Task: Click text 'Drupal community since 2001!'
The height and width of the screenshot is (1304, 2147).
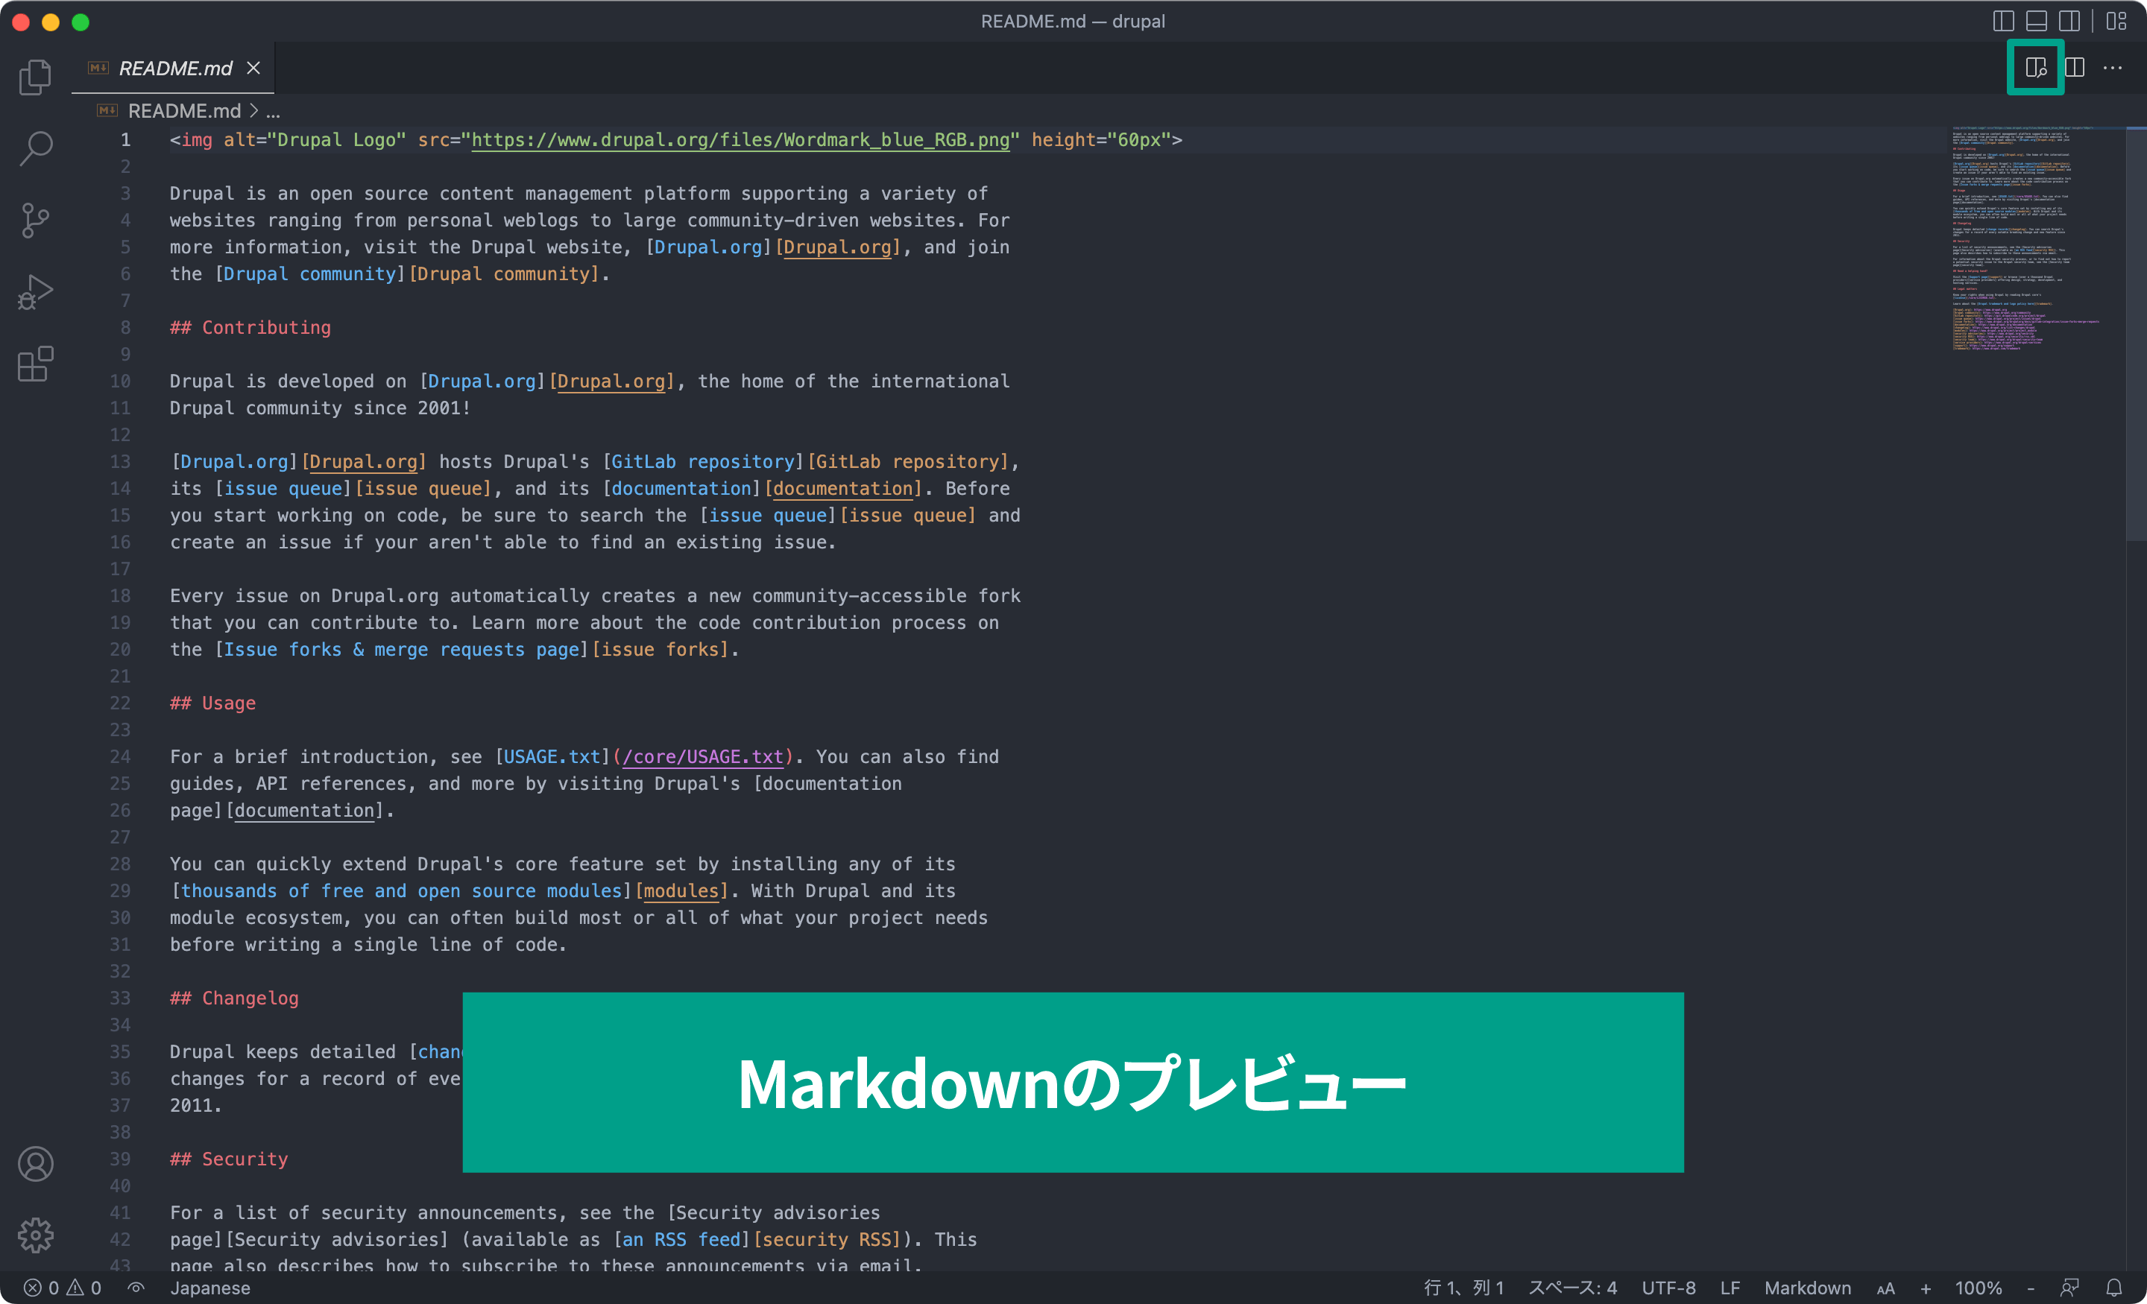Action: tap(320, 408)
